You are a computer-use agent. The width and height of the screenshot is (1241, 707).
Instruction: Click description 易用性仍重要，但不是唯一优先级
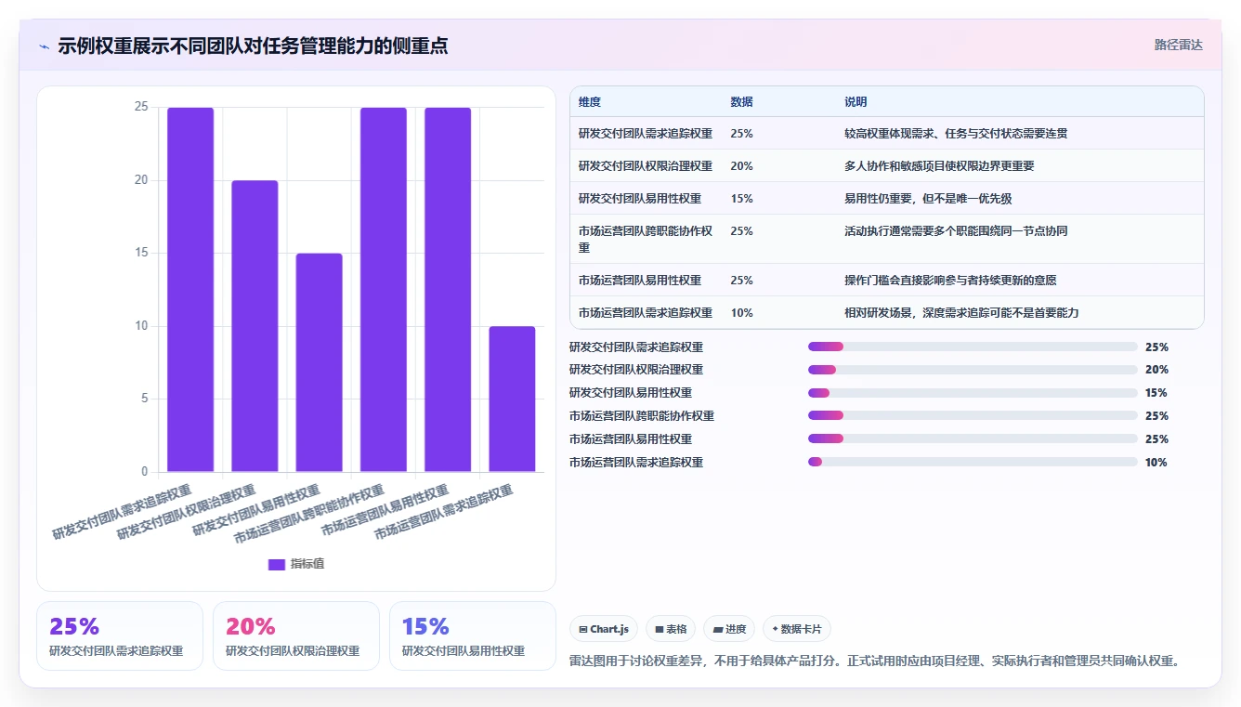click(929, 199)
